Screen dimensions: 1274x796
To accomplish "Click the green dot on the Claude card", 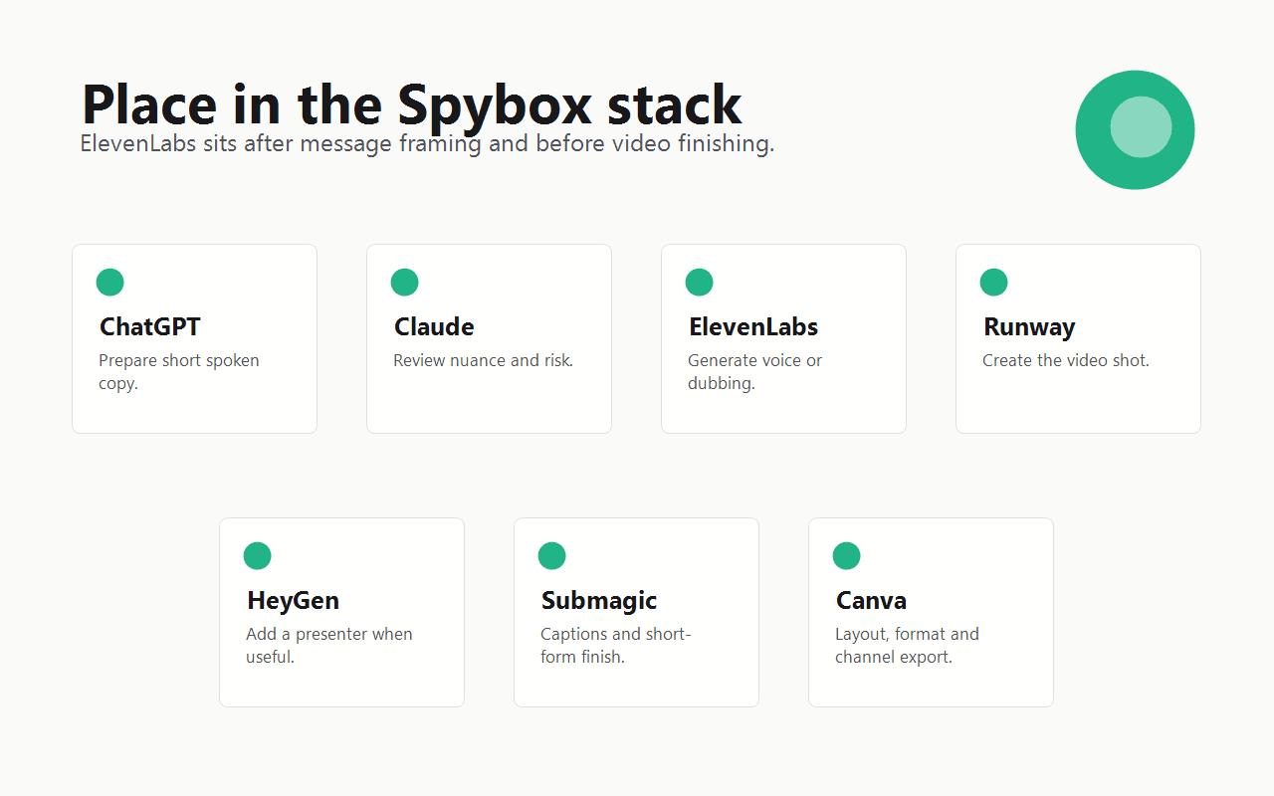I will tap(404, 282).
